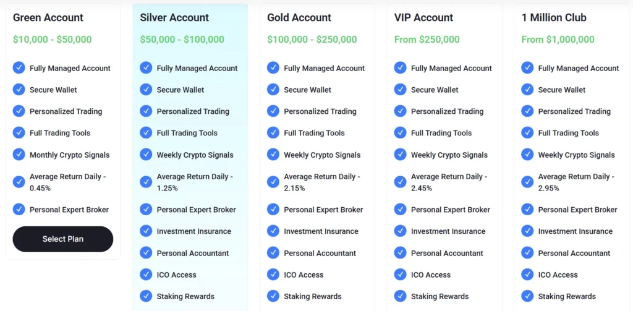Click Silver Account Average Return Daily 1.25% text

point(194,182)
